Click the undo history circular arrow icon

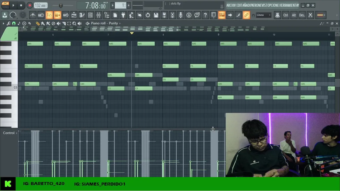[x=148, y=15]
